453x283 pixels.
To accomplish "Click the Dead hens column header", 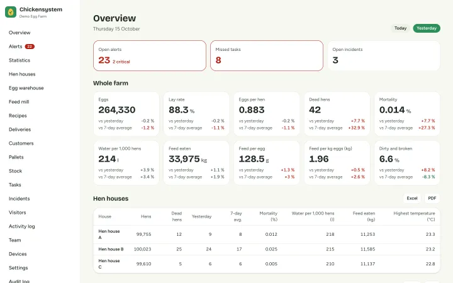I will (177, 216).
